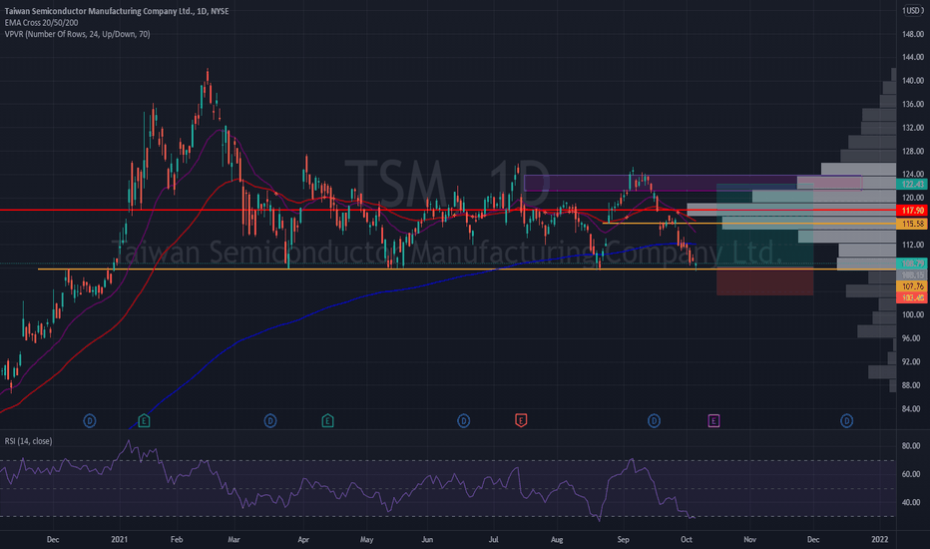The height and width of the screenshot is (549, 930).
Task: Click the 2021 label on time axis
Action: click(x=119, y=539)
